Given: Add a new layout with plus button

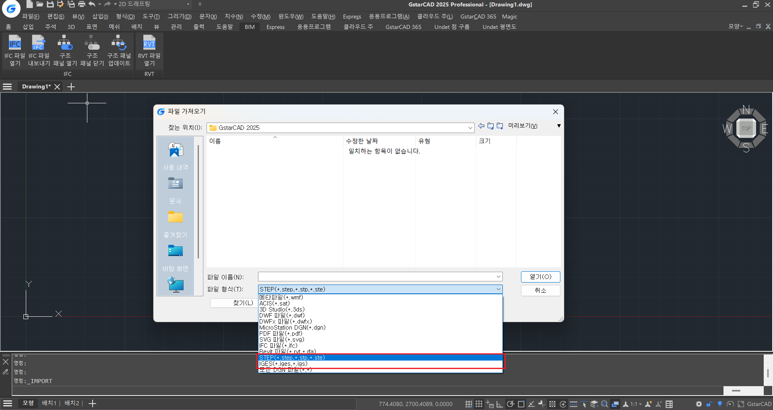Looking at the screenshot, I should point(92,403).
